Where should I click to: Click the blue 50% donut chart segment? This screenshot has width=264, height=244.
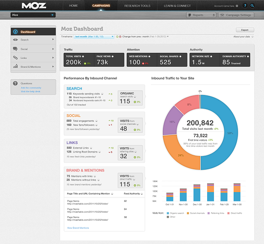coord(230,133)
